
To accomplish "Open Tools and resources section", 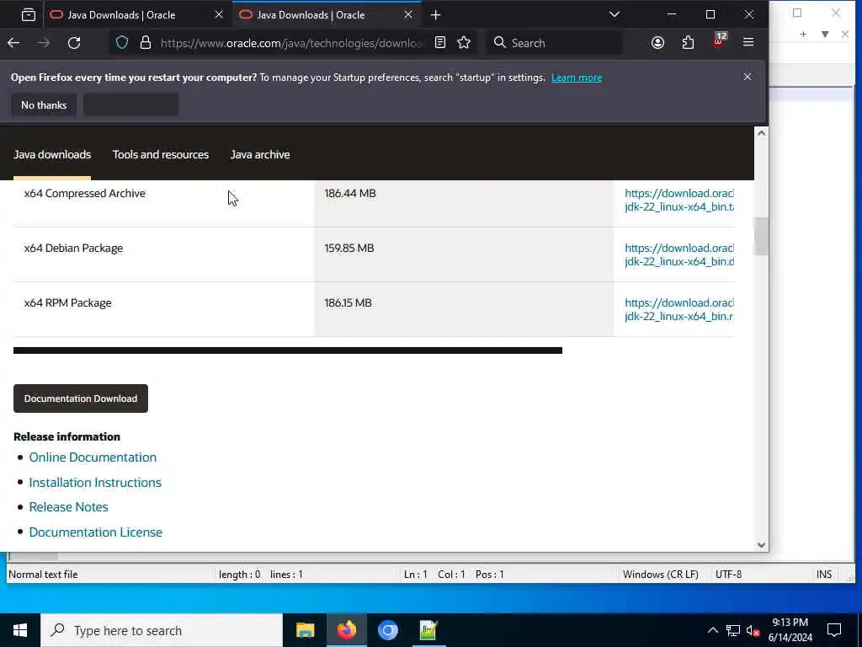I will point(161,155).
